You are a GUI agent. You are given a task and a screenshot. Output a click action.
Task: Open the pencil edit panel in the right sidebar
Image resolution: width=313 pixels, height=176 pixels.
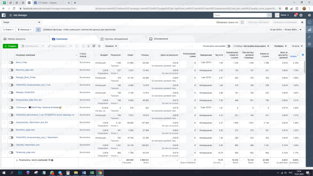310,37
